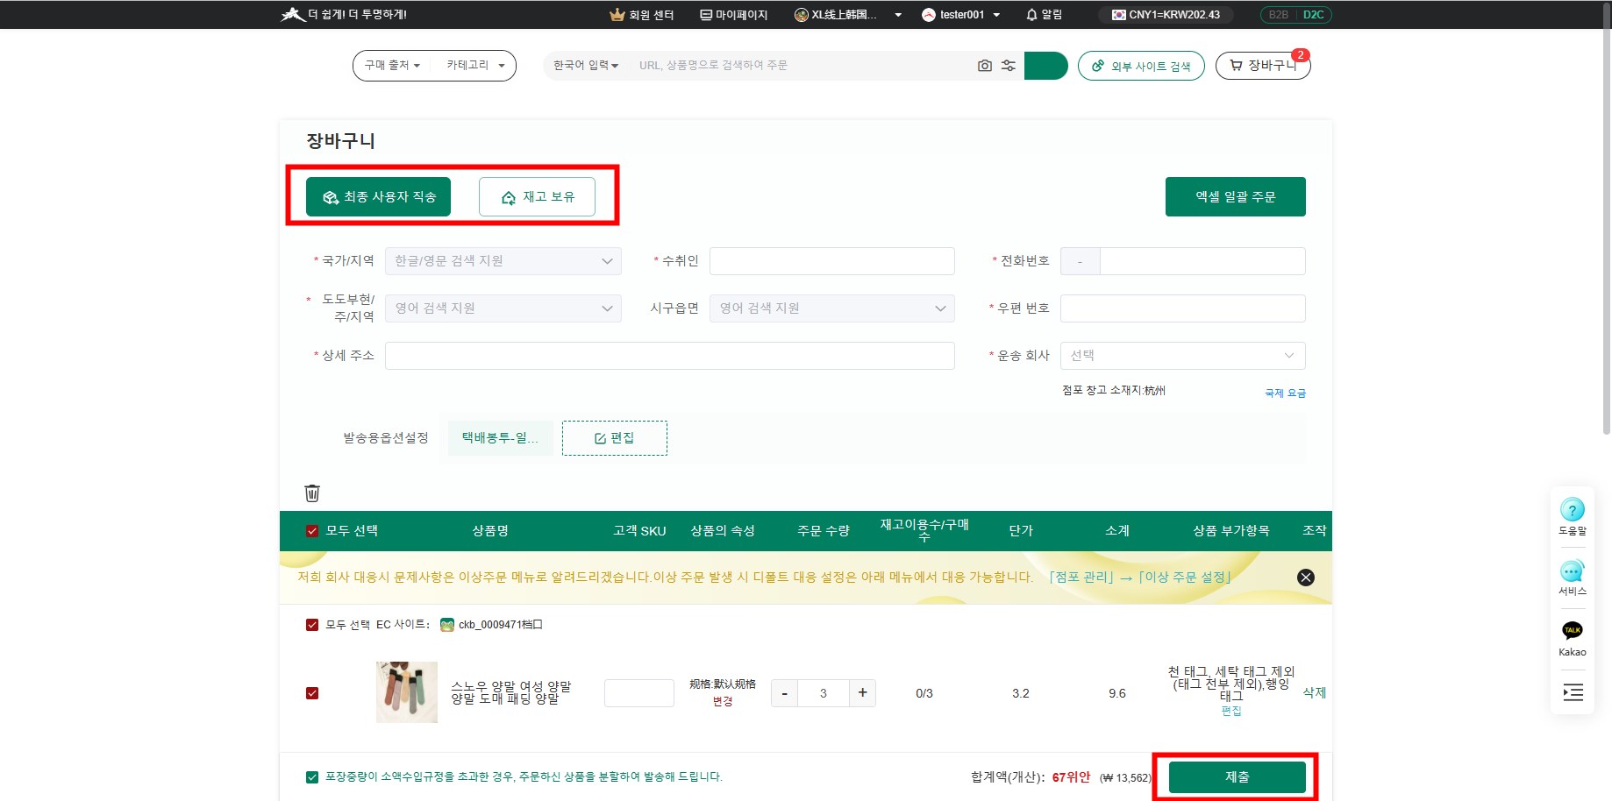Close the yellow notice banner
Screen dimensions: 1612x801
pyautogui.click(x=1306, y=578)
